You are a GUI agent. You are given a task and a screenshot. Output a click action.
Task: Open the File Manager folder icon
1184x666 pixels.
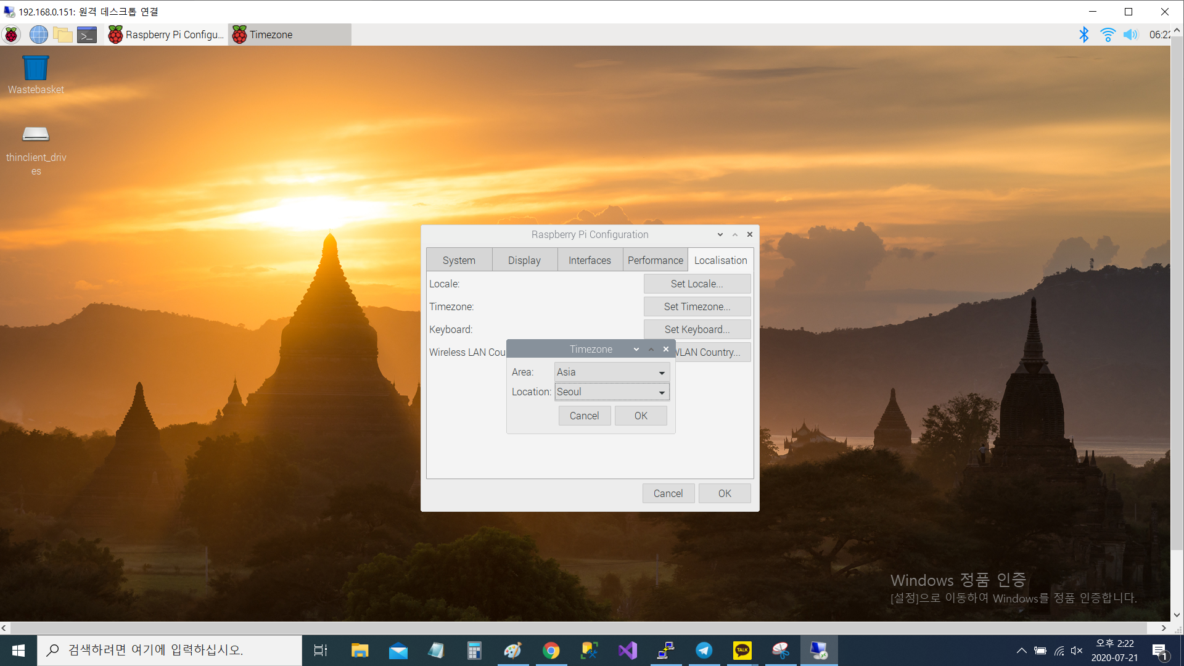coord(62,35)
